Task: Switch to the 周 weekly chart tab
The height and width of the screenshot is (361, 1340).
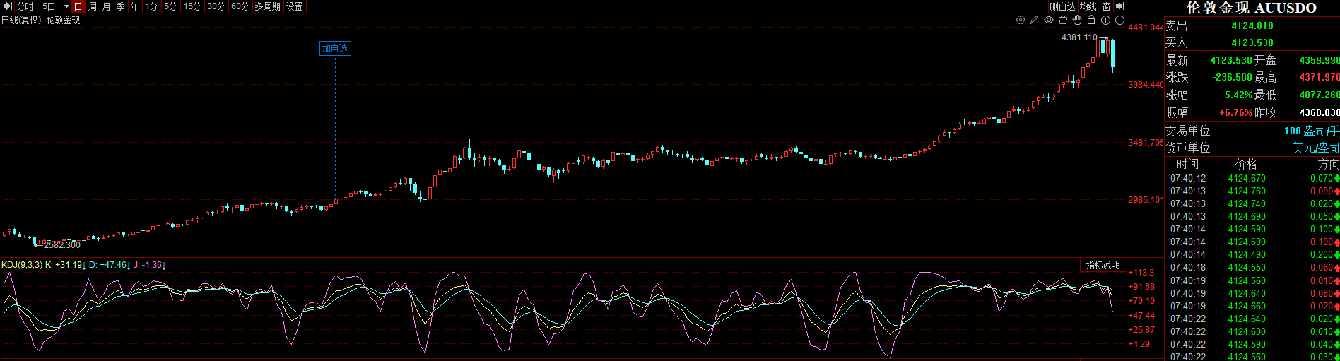Action: [93, 6]
